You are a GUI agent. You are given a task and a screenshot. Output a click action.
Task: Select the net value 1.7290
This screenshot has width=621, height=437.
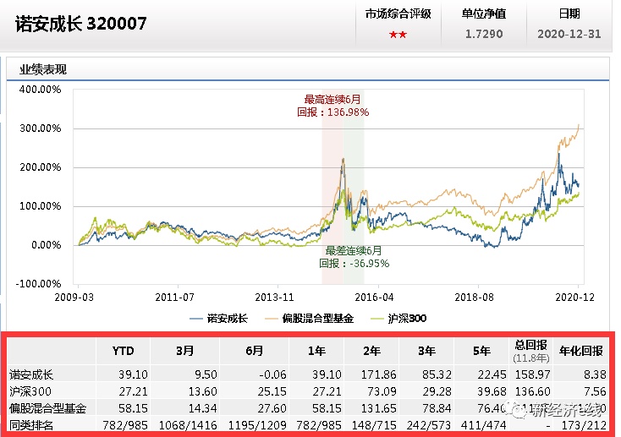coord(484,34)
